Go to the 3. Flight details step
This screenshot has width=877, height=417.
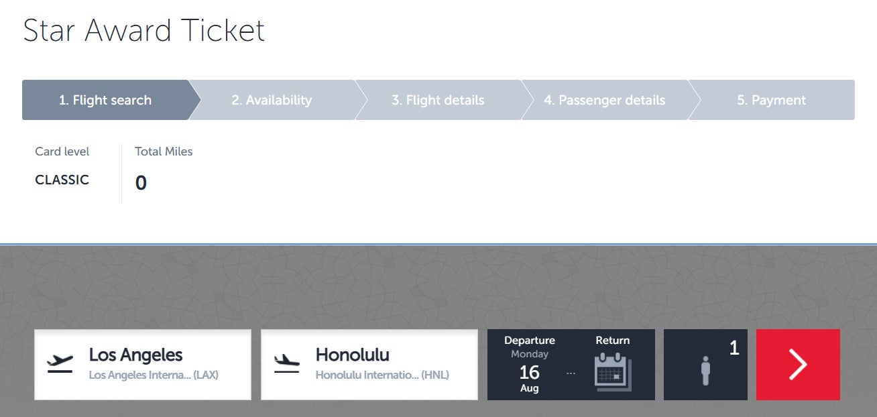(x=438, y=100)
